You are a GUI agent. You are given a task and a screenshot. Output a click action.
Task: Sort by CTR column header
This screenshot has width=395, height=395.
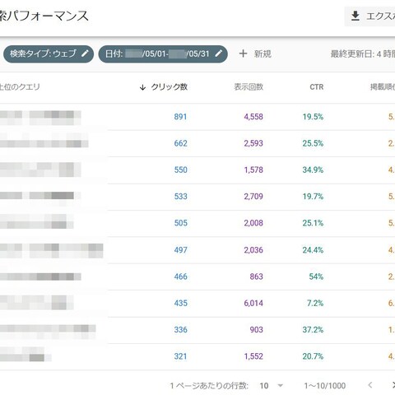pyautogui.click(x=317, y=87)
